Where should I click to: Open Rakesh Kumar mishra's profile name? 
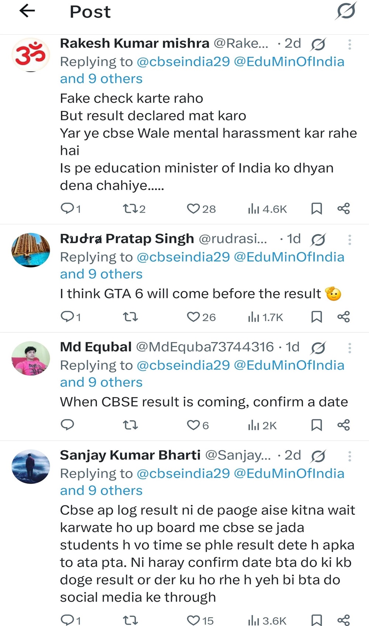tap(135, 44)
